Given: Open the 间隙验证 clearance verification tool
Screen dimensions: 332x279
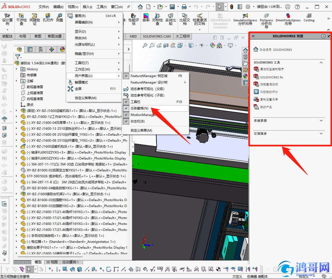Looking at the screenshot, I should tap(35, 19).
